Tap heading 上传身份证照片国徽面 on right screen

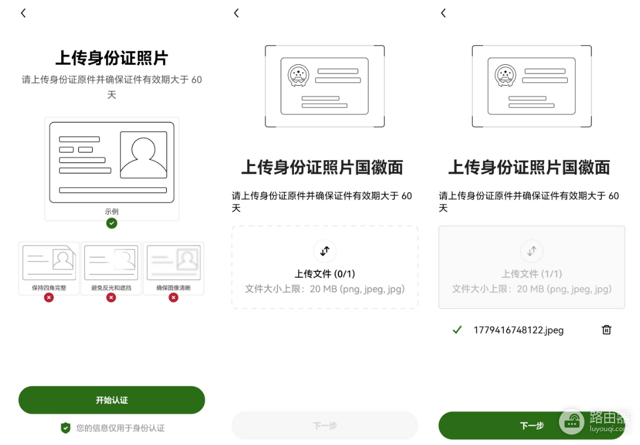(529, 167)
